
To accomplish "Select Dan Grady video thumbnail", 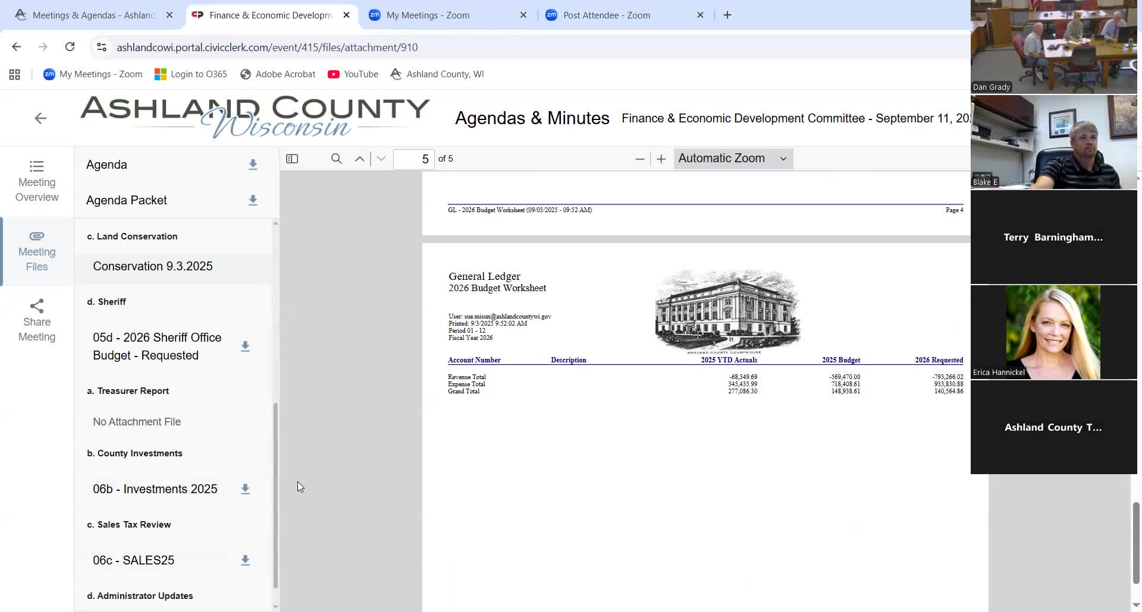I will click(x=1054, y=47).
